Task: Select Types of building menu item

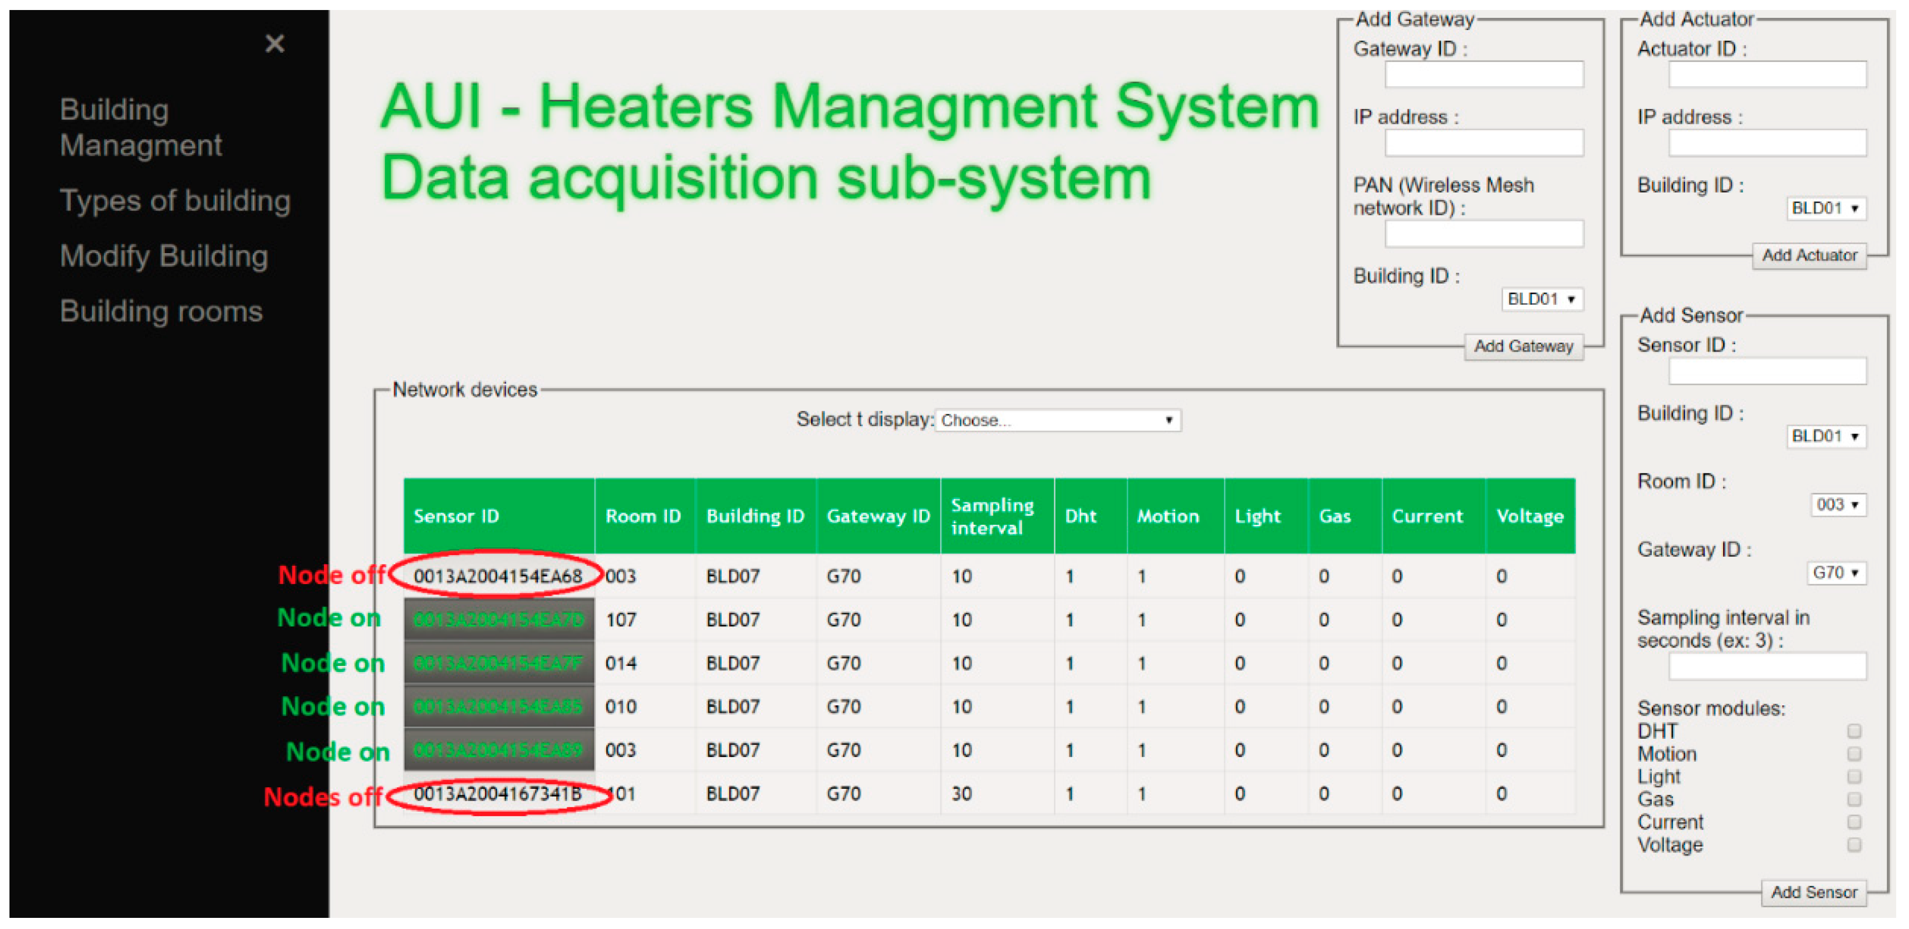Action: (175, 201)
